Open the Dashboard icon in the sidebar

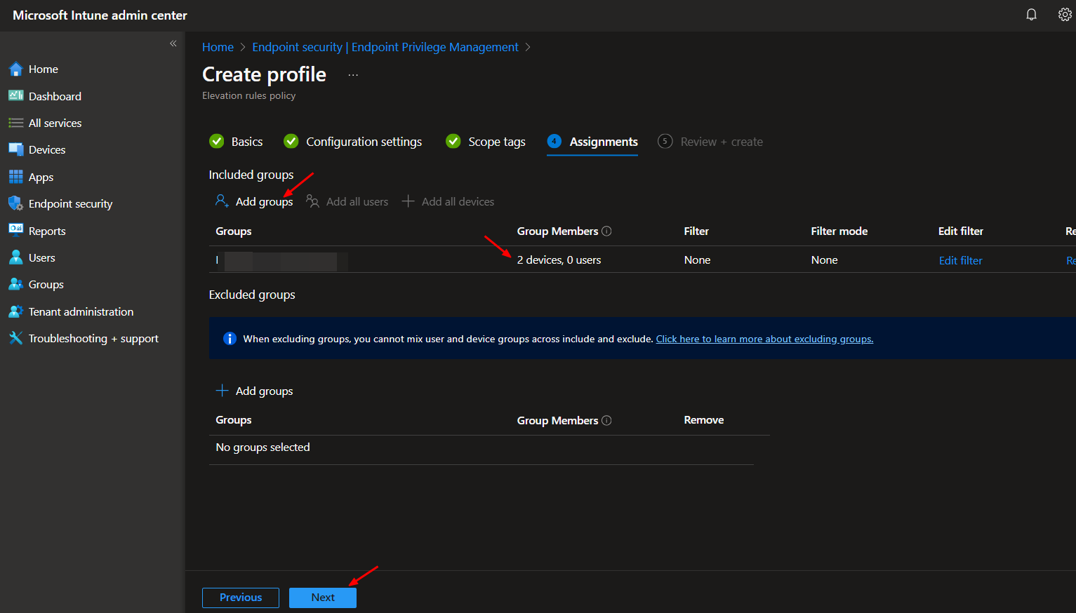click(15, 96)
